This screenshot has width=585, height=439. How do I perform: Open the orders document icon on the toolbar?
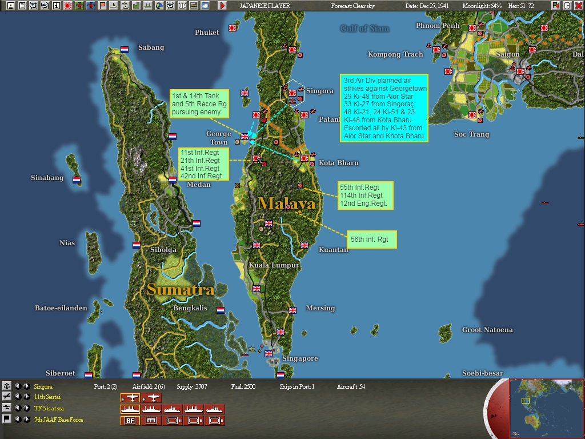click(22, 5)
